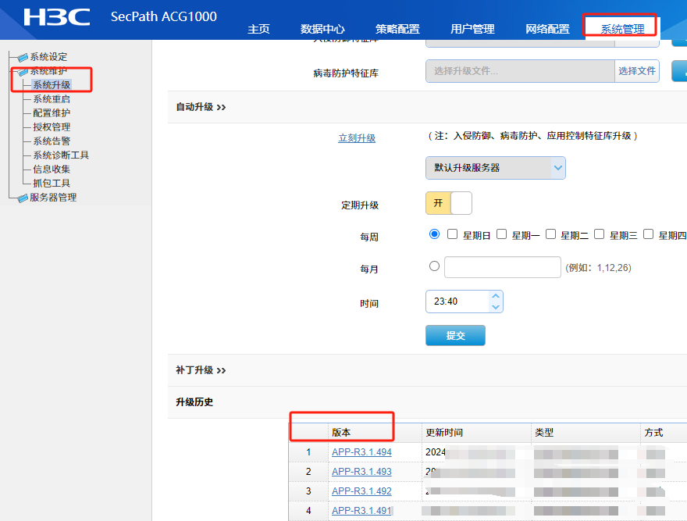Toggle the 定期升级 switch
The height and width of the screenshot is (521, 687).
tap(449, 203)
